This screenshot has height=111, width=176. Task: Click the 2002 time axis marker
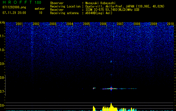click(x=36, y=24)
